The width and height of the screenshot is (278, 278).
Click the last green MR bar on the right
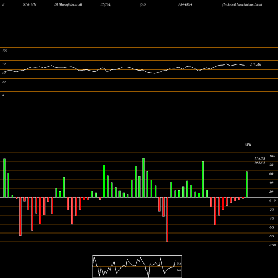pyautogui.click(x=247, y=185)
